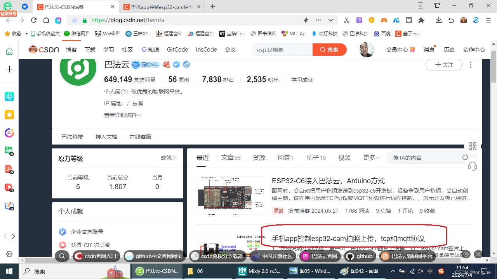
Task: Select the 帖子 10 tab
Action: tap(316, 157)
